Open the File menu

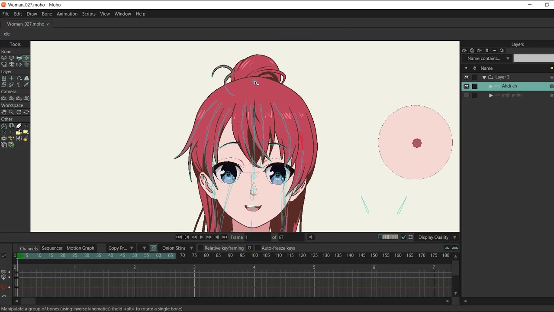pyautogui.click(x=6, y=14)
